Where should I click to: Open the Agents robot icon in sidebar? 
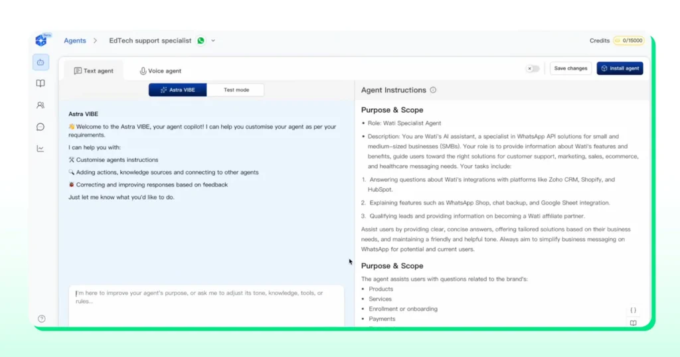41,62
